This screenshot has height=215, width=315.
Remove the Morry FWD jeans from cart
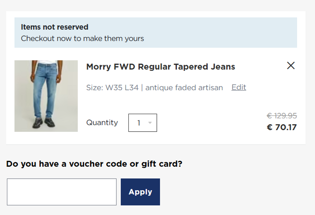(x=290, y=66)
